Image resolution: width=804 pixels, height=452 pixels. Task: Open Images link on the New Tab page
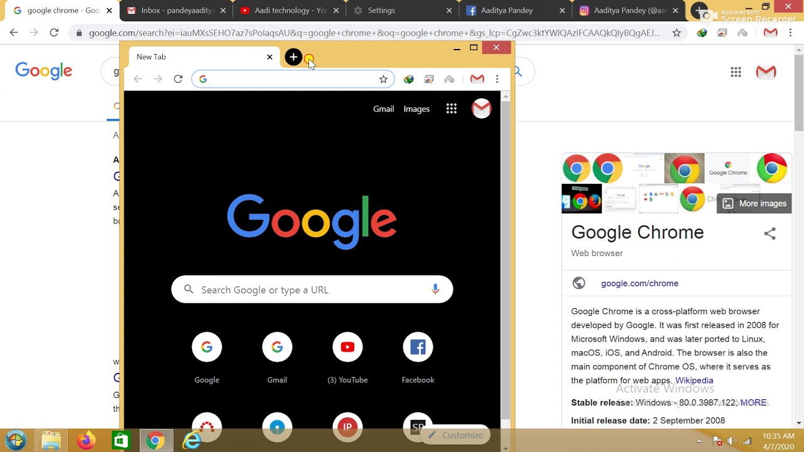(416, 109)
